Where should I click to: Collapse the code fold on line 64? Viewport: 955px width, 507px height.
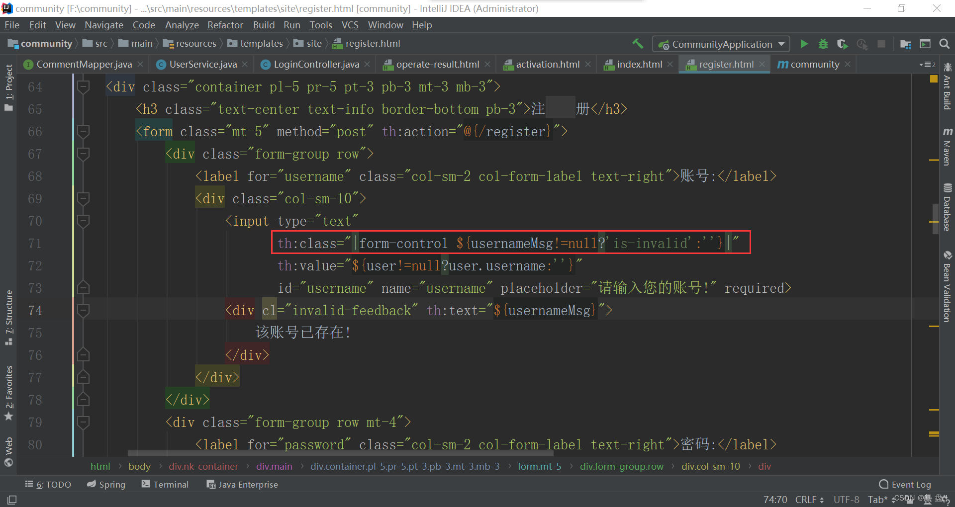(x=83, y=87)
